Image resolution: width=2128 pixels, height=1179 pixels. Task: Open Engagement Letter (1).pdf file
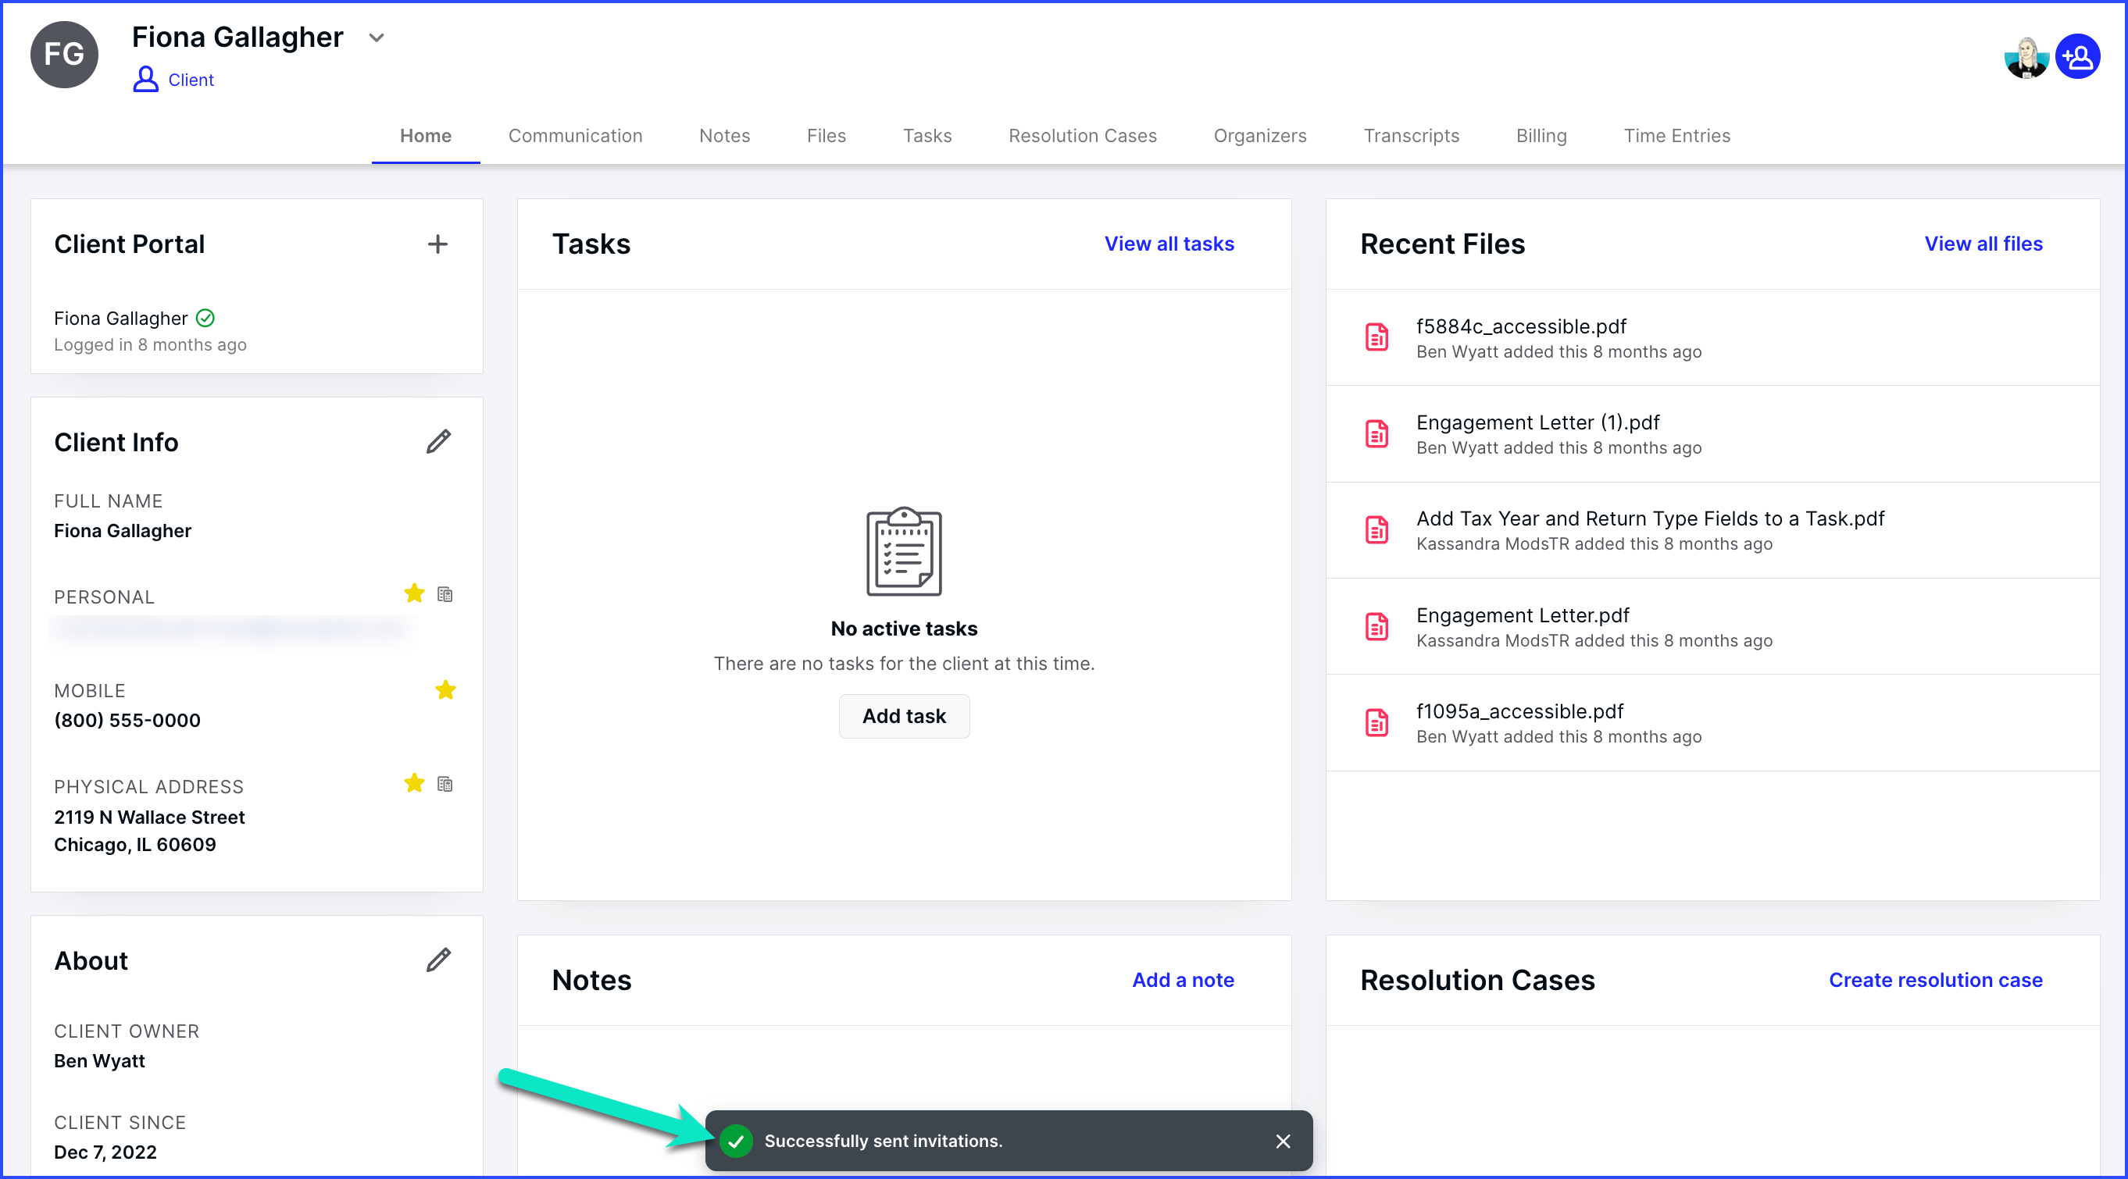pyautogui.click(x=1537, y=423)
